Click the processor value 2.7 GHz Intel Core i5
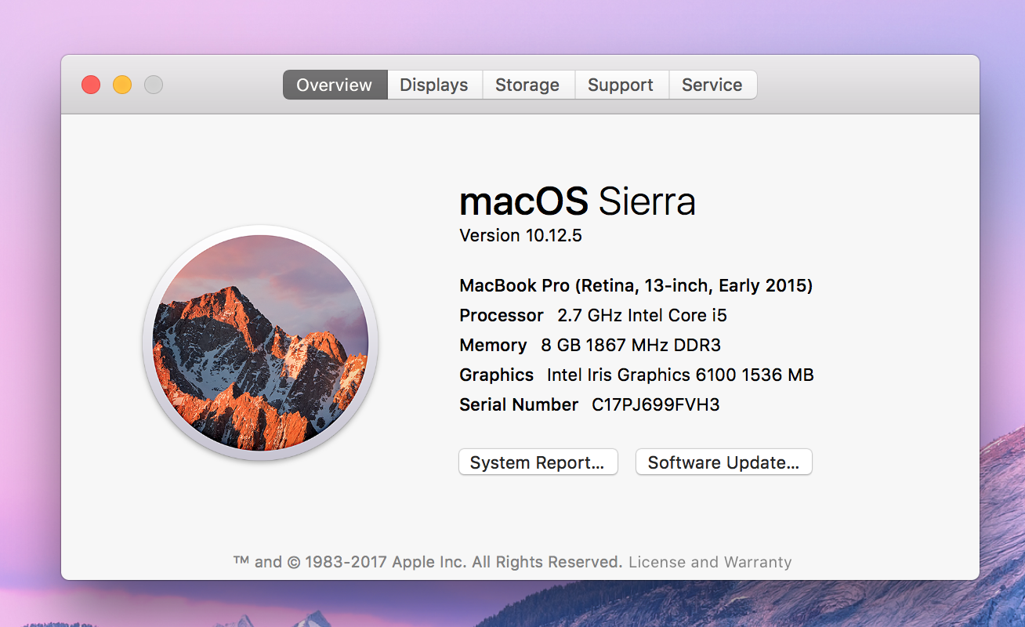The width and height of the screenshot is (1025, 627). point(642,315)
